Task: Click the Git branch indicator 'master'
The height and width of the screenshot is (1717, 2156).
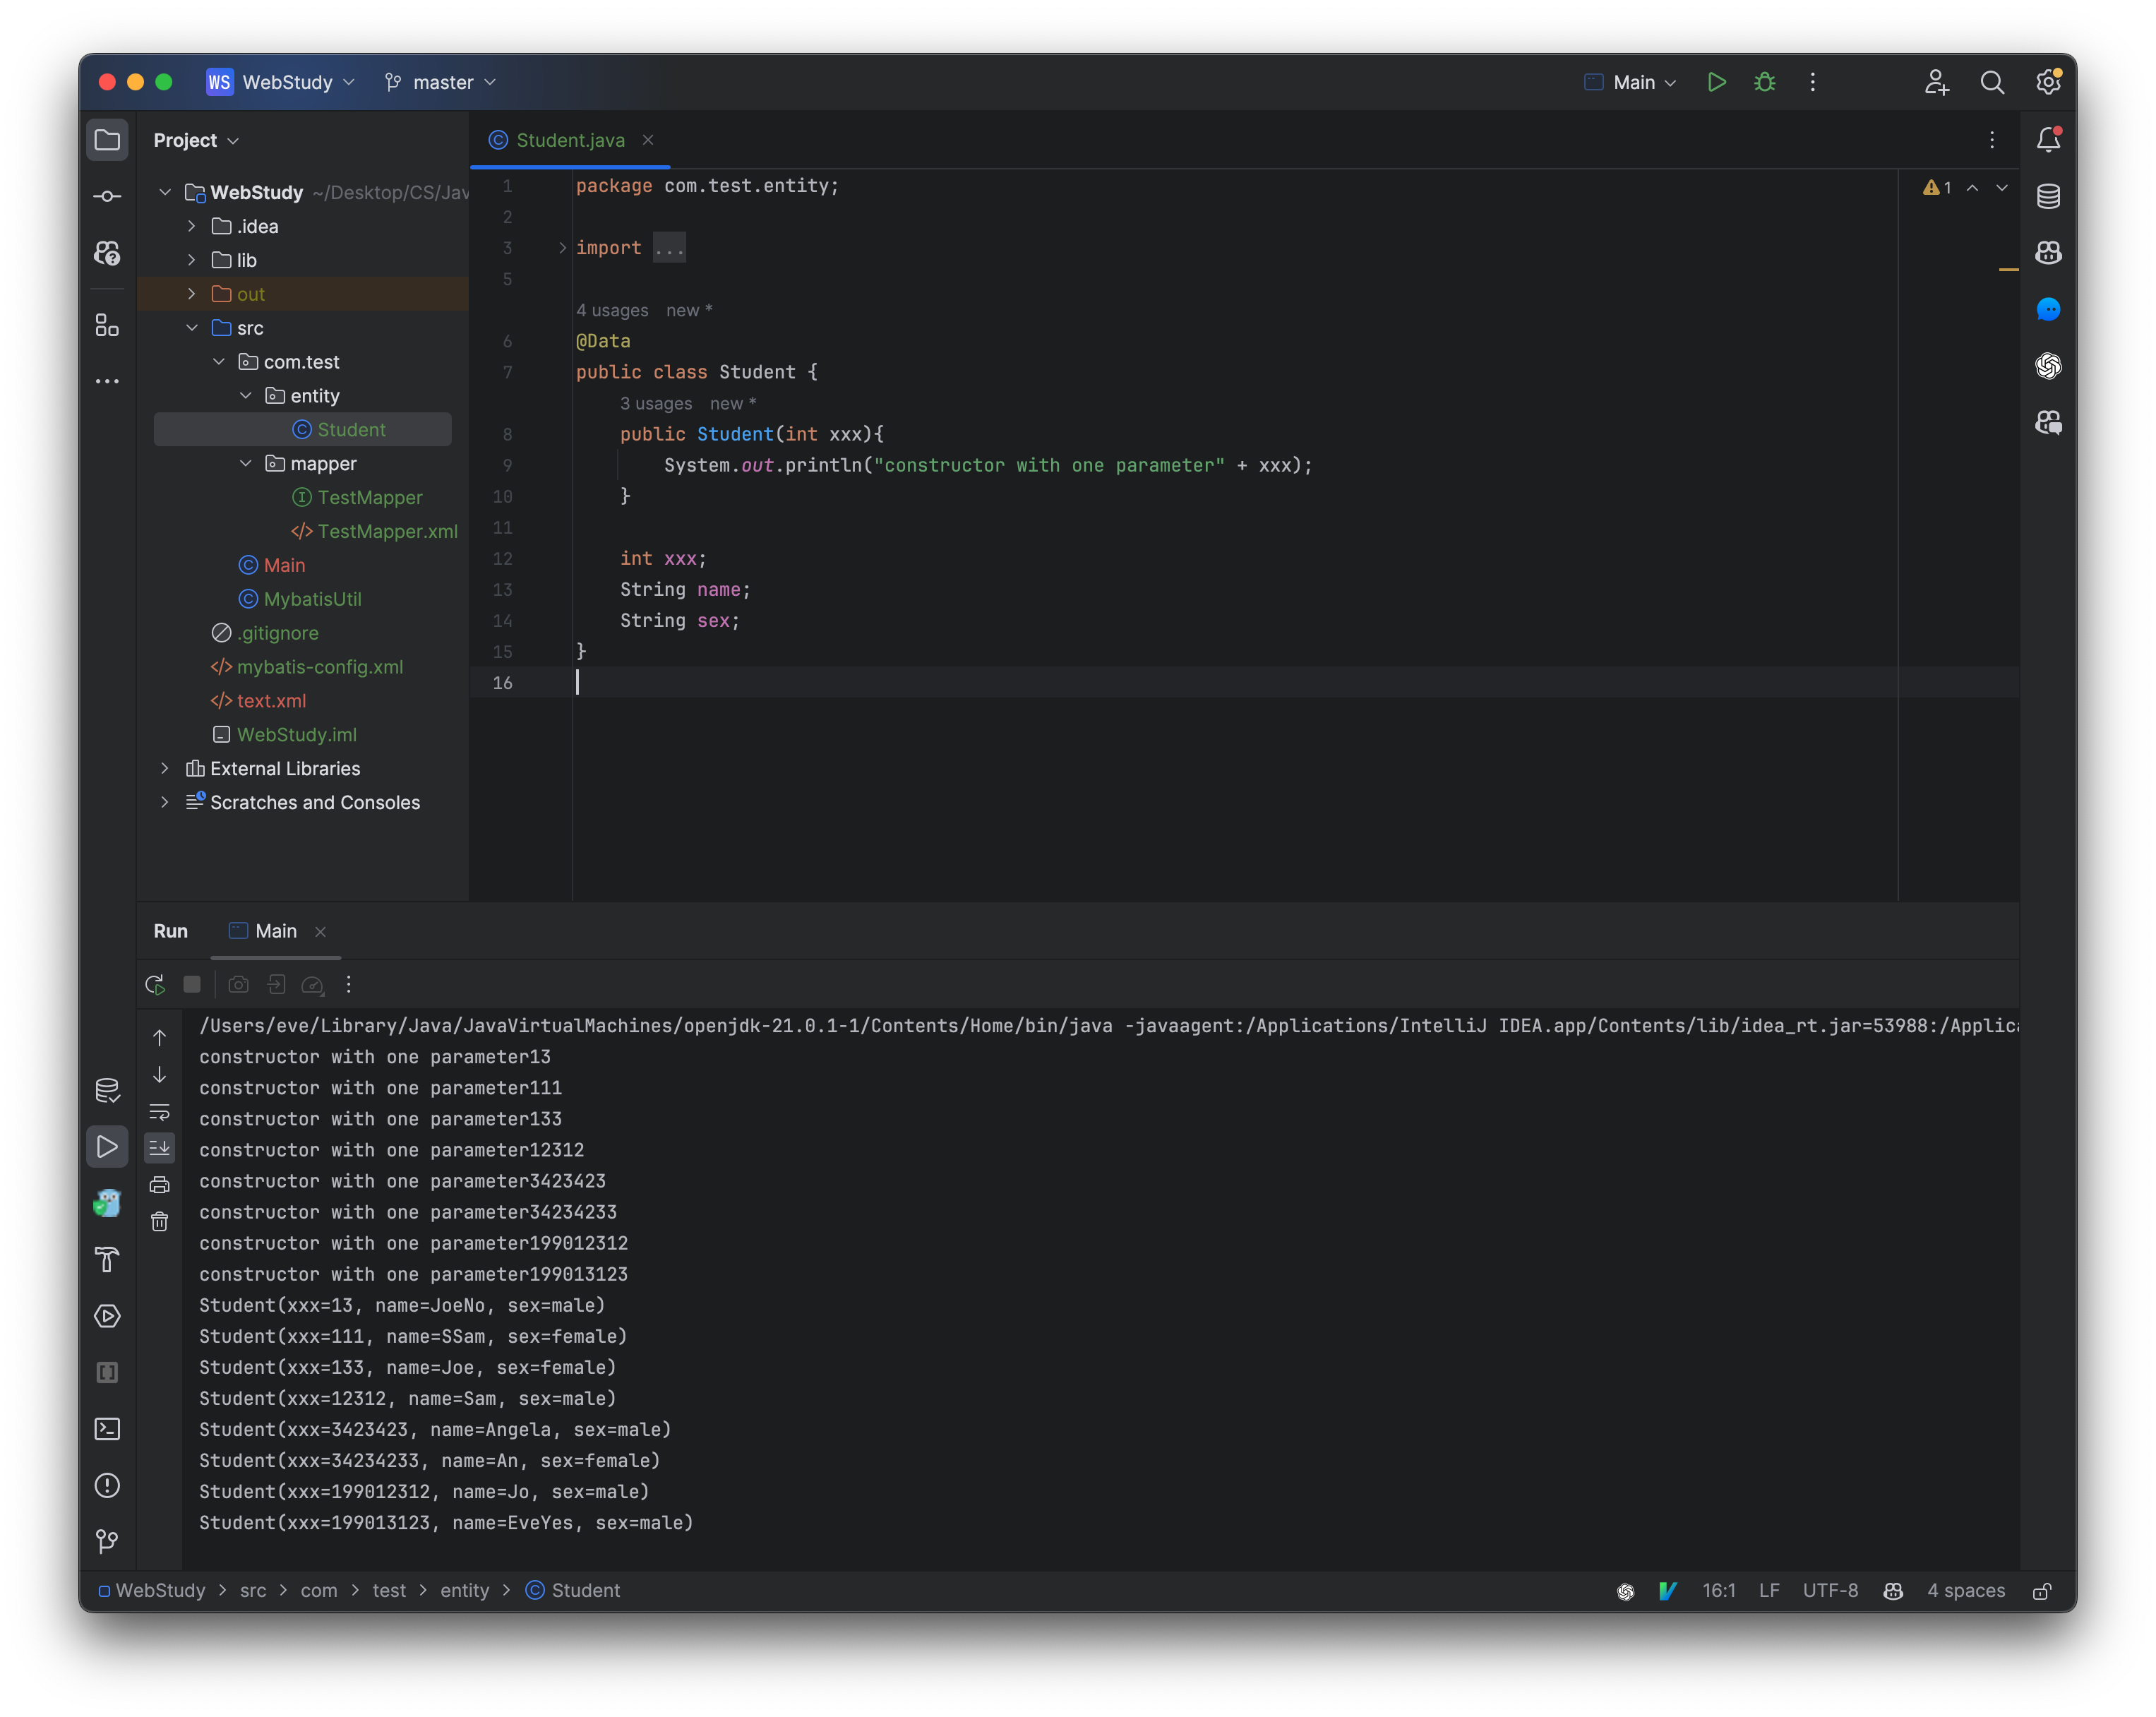Action: pyautogui.click(x=443, y=80)
